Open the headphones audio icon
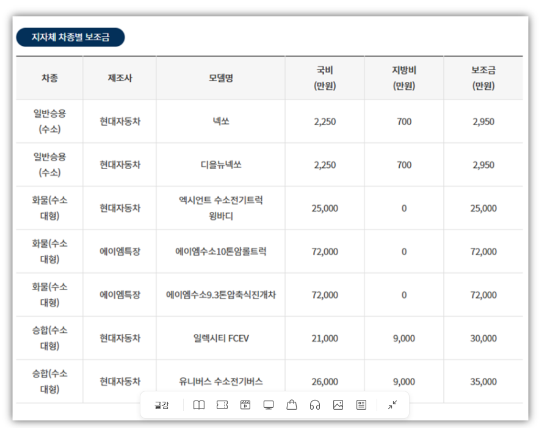The image size is (539, 428). point(315,405)
